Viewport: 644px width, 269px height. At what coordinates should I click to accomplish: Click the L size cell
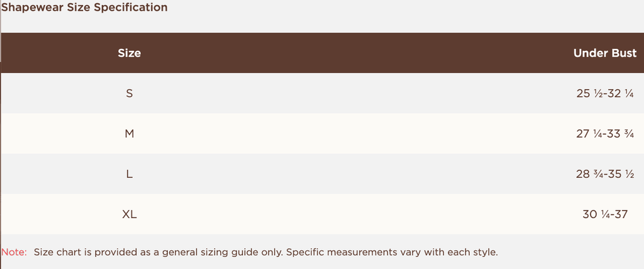tap(129, 174)
